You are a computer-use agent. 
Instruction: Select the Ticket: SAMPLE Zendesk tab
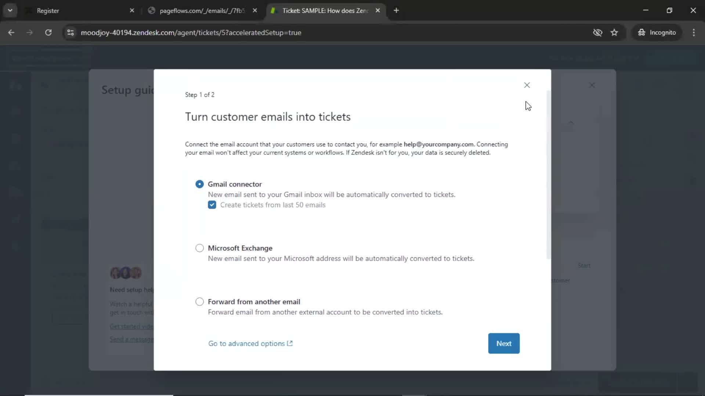pyautogui.click(x=325, y=11)
